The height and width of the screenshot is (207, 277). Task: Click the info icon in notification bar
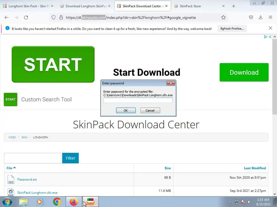(x=7, y=28)
